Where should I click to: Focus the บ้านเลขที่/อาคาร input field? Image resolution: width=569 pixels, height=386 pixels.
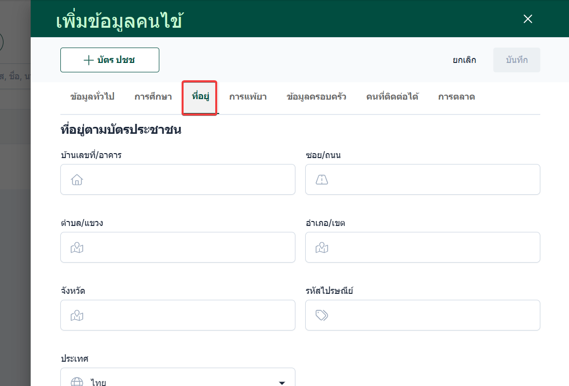[178, 179]
